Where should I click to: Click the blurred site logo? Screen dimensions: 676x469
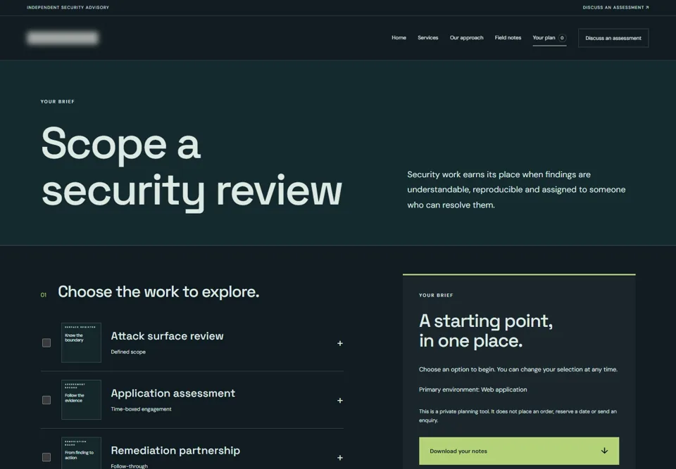point(63,38)
